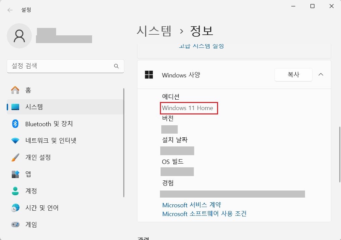
Task: Collapse the Windows 사양 section chevron
Action: pos(321,74)
